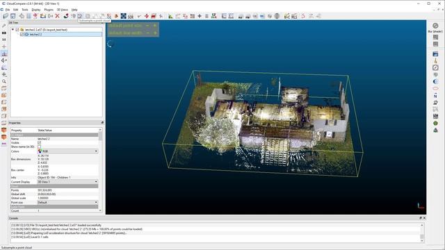Click the Properties panel vertical scrollbar
445x250 pixels.
click(100, 170)
